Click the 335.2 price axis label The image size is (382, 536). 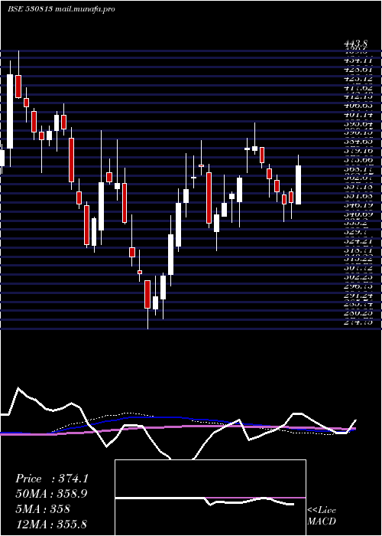coord(356,223)
